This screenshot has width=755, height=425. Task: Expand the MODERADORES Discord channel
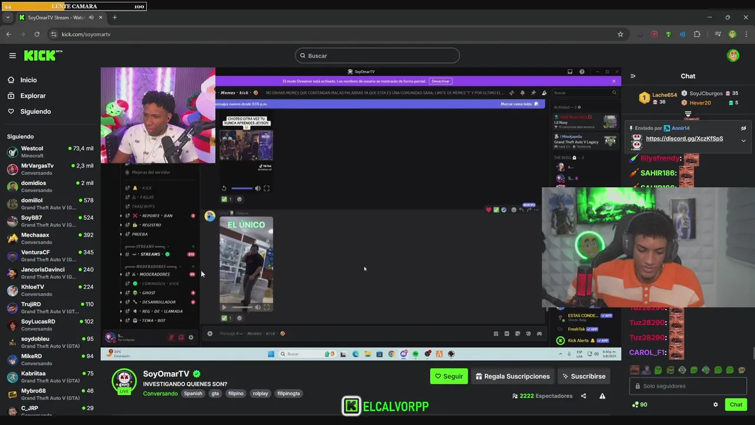pyautogui.click(x=158, y=274)
